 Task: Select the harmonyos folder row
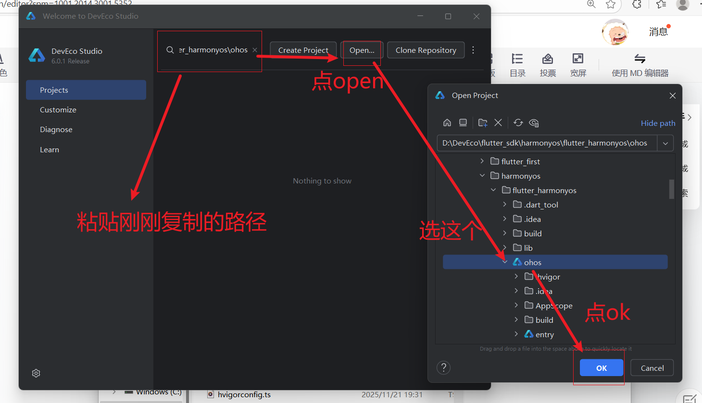pos(555,176)
